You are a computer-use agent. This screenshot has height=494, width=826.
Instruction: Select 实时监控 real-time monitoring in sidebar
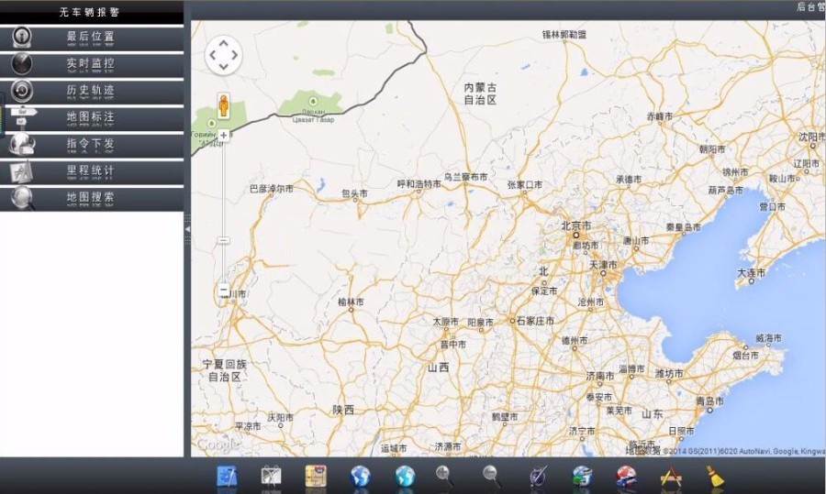pos(90,64)
